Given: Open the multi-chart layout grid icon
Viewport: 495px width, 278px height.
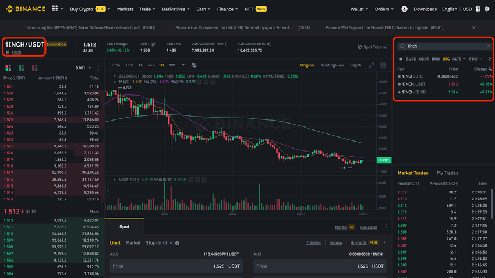Looking at the screenshot, I should pyautogui.click(x=383, y=65).
